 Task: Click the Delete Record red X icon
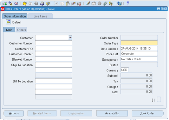point(79,4)
